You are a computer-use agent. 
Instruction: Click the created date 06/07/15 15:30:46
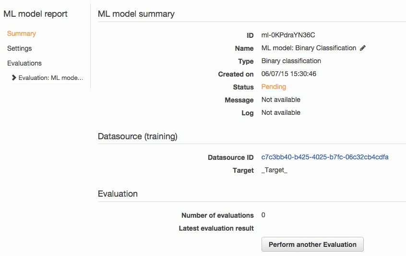click(x=289, y=74)
